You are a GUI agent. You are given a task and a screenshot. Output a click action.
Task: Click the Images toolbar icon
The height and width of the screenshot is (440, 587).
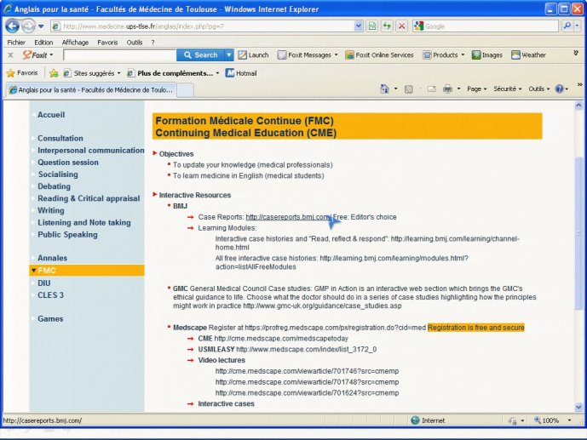(x=487, y=55)
